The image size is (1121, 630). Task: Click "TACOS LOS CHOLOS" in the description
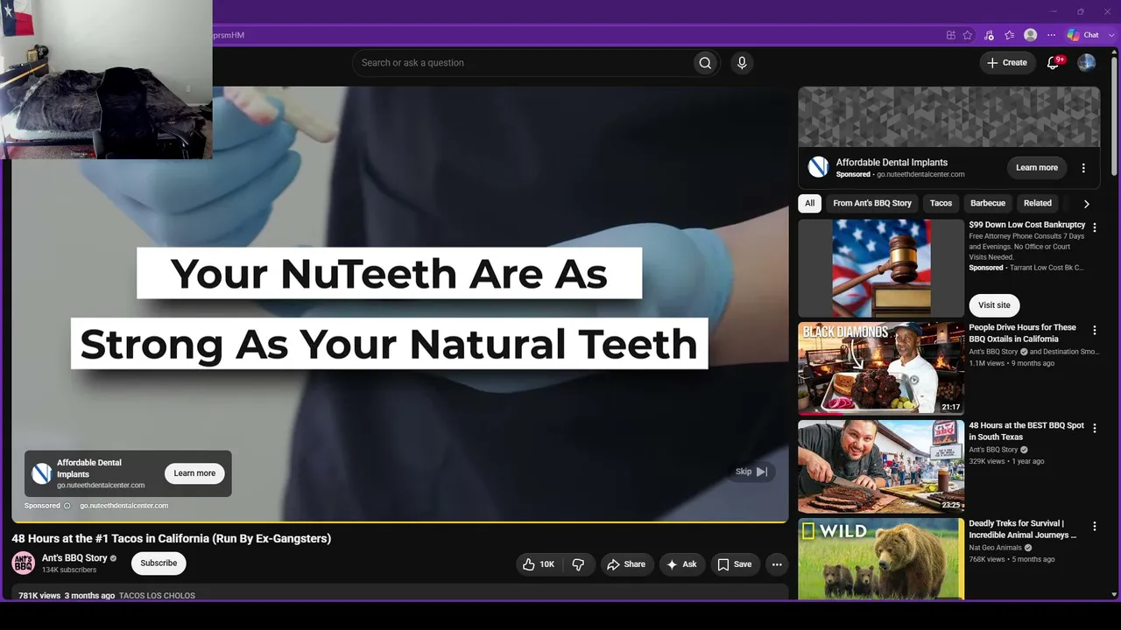(x=157, y=596)
